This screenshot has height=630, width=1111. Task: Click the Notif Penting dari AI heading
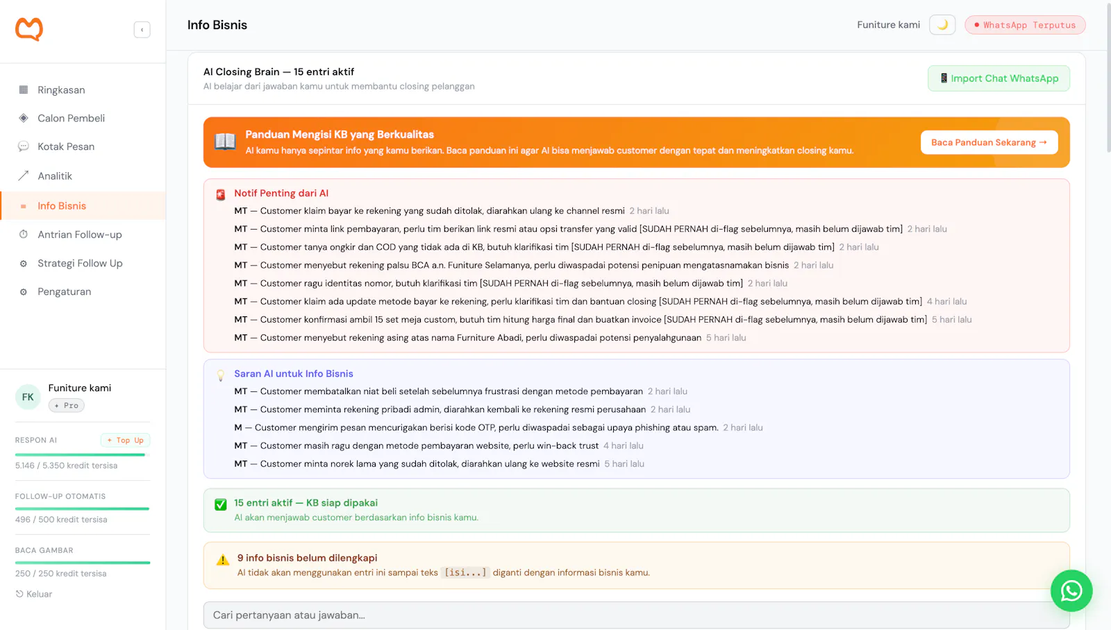pos(281,193)
